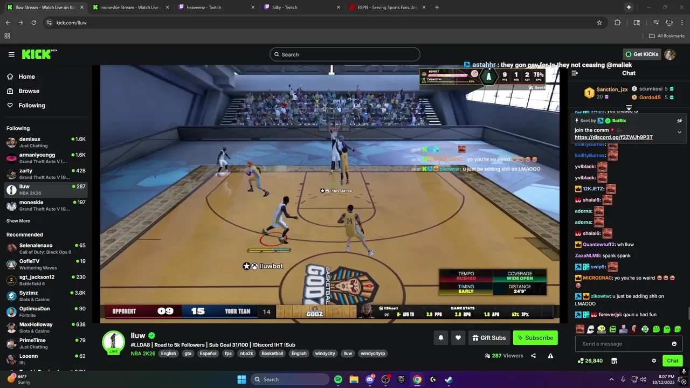Open Browse in sidebar
The width and height of the screenshot is (690, 388).
click(x=47, y=91)
